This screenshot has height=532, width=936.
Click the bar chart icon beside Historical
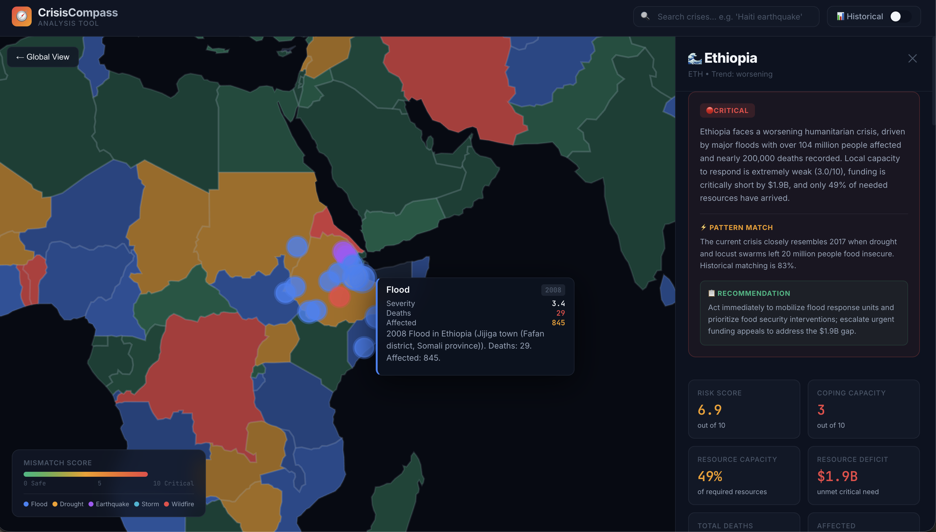point(840,16)
